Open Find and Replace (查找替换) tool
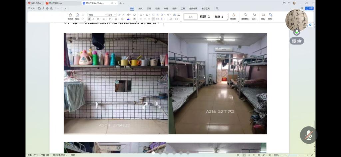341x157 pixels. click(x=245, y=15)
